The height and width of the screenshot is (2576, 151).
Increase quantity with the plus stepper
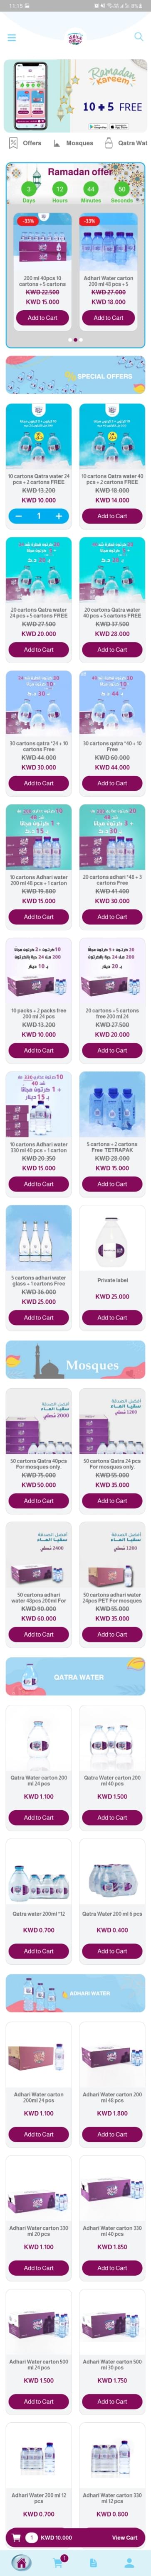[x=58, y=516]
